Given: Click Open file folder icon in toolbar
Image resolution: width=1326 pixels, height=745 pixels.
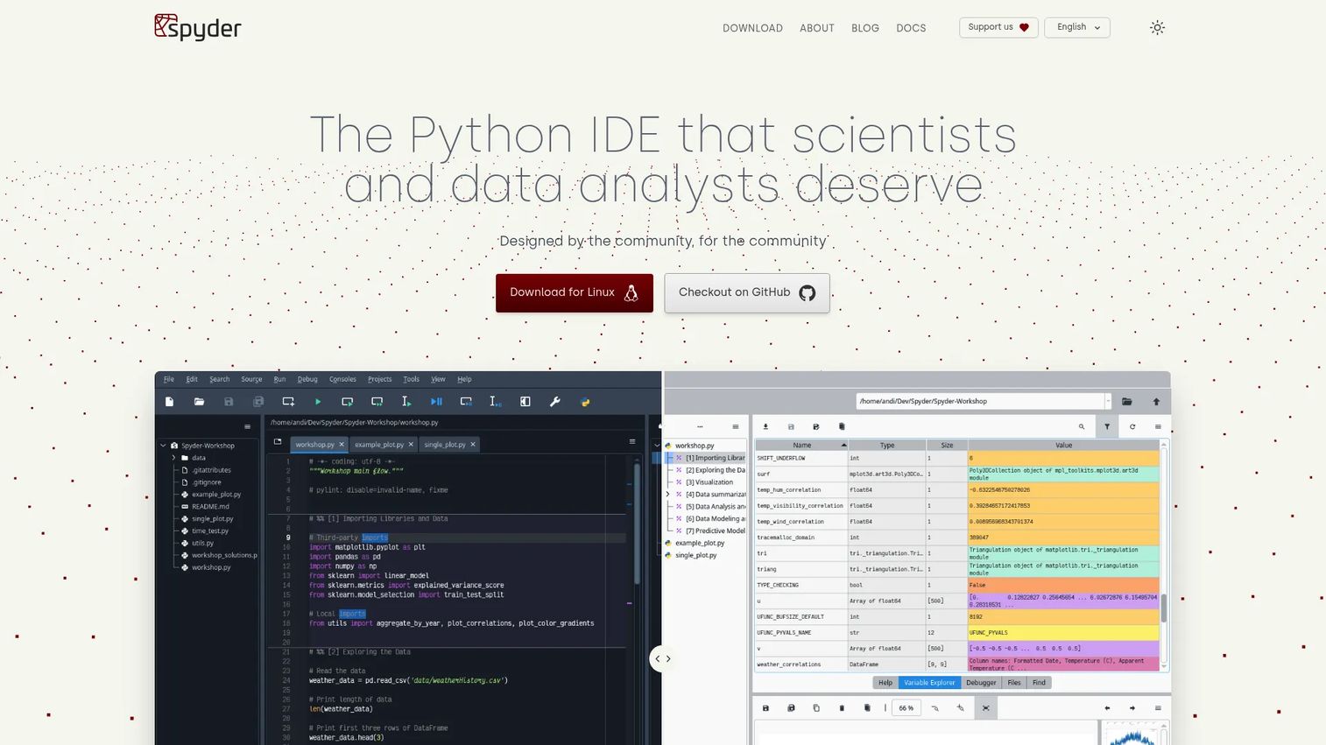Looking at the screenshot, I should 200,402.
